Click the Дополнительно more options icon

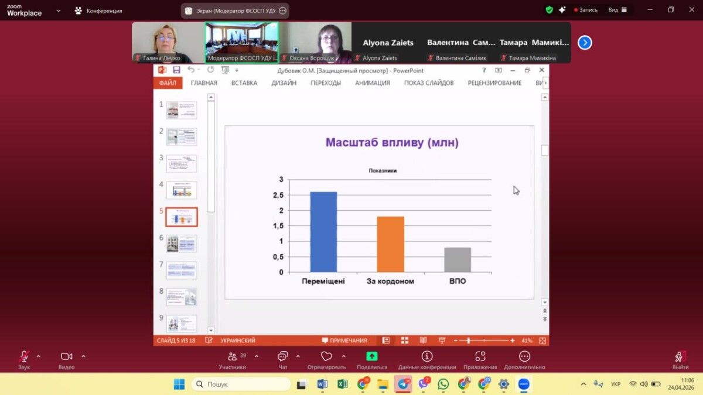pyautogui.click(x=524, y=356)
